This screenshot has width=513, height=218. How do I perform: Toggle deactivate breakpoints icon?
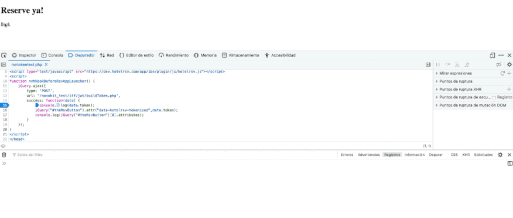pos(499,65)
